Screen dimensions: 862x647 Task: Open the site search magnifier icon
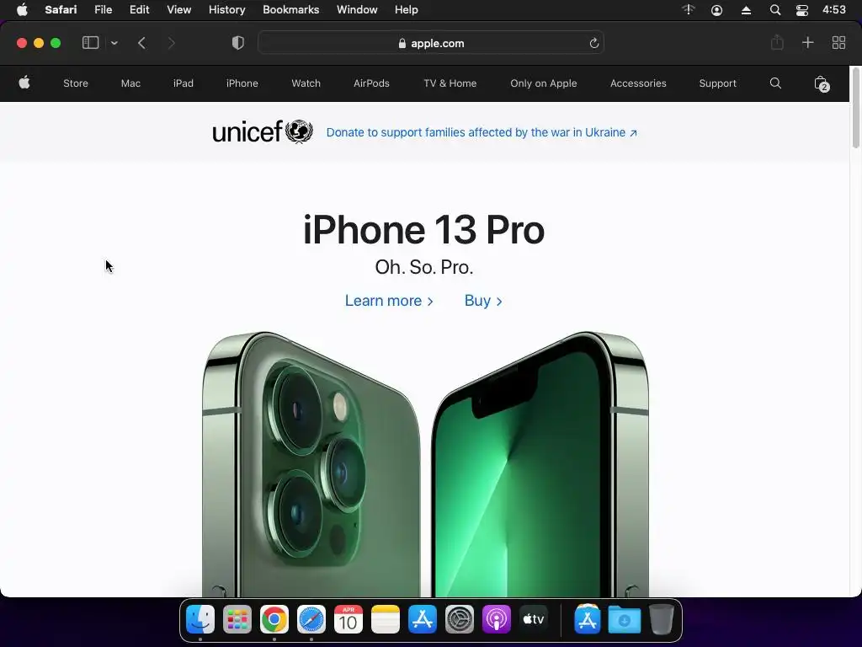pos(775,83)
